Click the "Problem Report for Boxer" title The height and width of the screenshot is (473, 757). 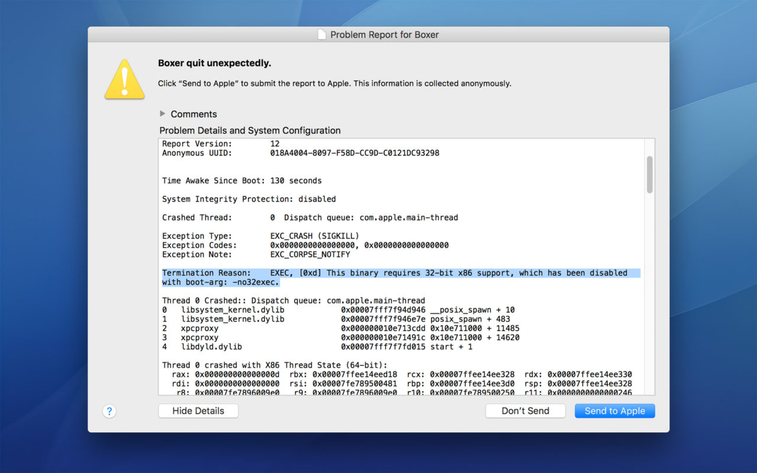tap(384, 34)
